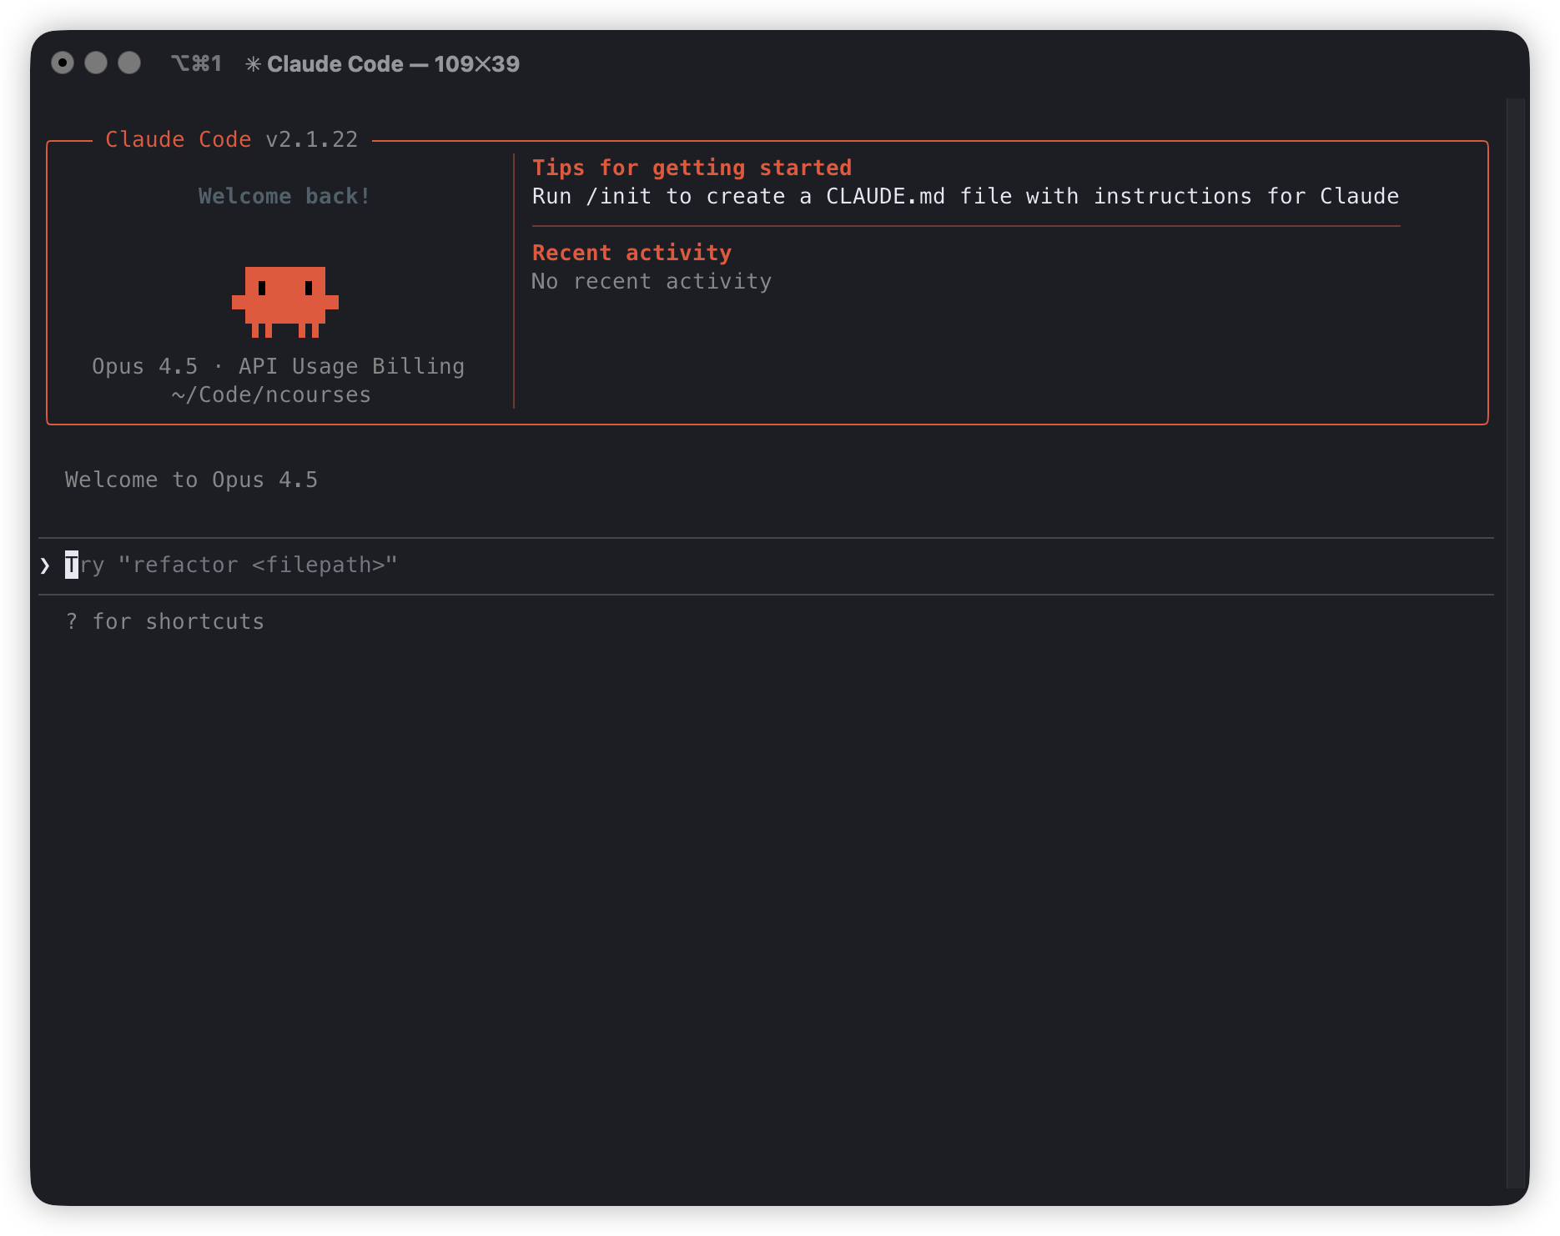Maximize the window using the third title button

pos(129,63)
